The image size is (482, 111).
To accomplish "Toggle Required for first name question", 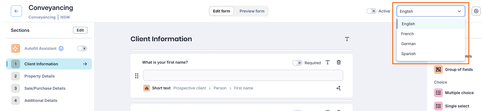I will [297, 63].
